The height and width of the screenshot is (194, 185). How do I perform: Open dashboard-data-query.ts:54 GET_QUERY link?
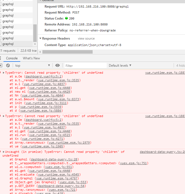tap(61, 186)
